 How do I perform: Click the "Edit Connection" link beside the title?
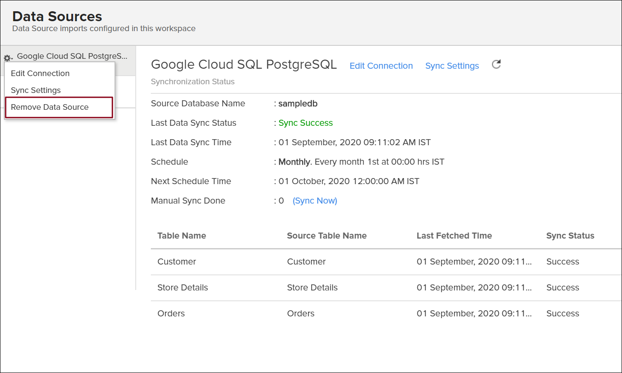point(381,66)
